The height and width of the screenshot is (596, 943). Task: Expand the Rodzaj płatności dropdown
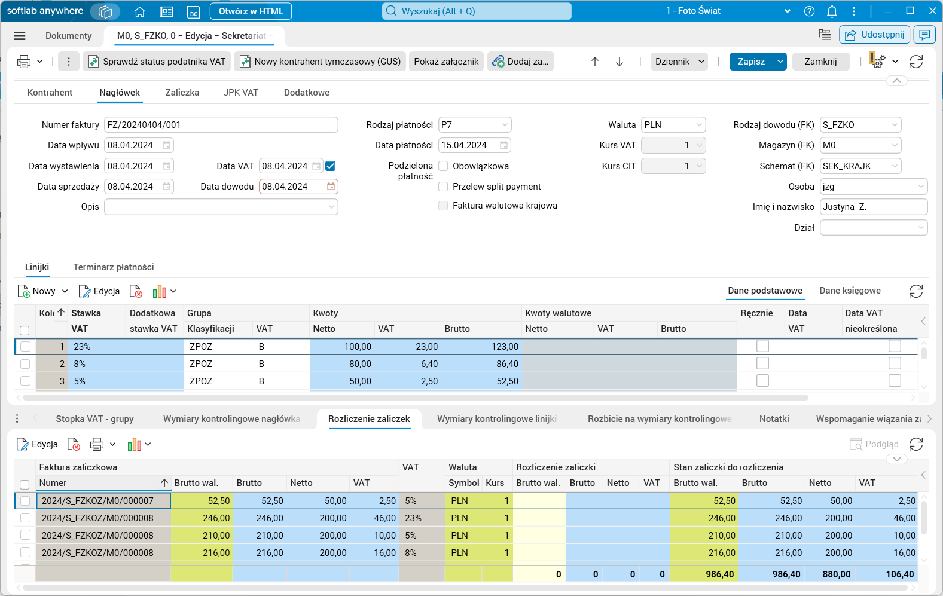pos(505,125)
